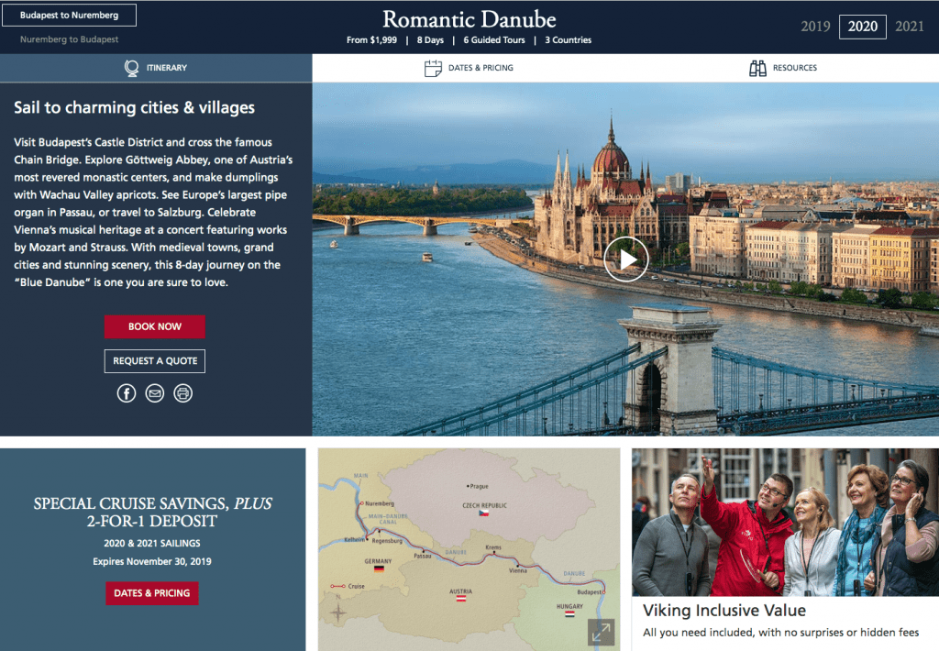Viewport: 939px width, 651px height.
Task: Choose the 2020 sailing year
Action: pyautogui.click(x=862, y=27)
